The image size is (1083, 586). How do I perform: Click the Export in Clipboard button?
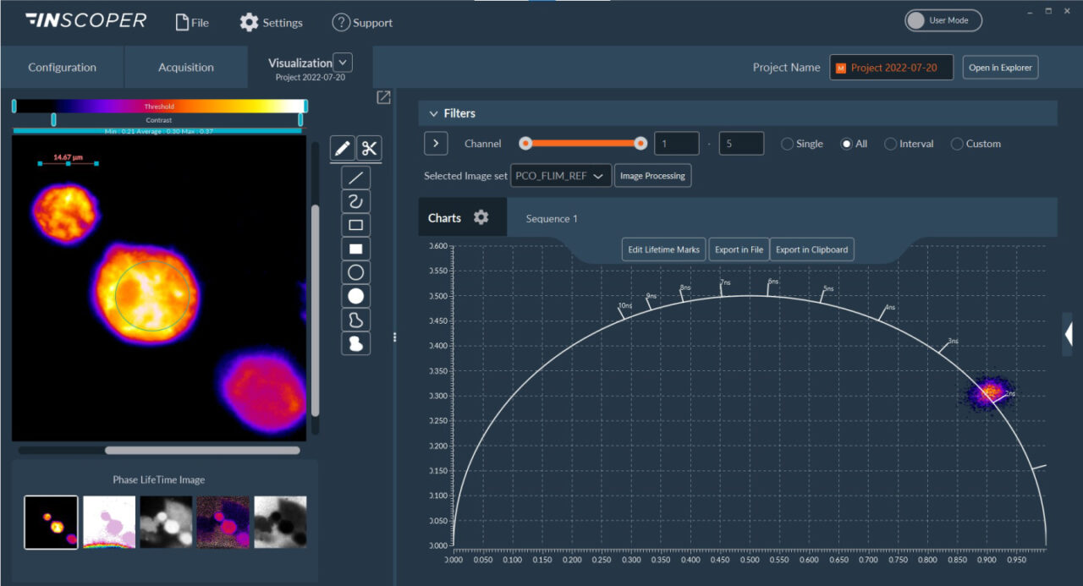click(x=811, y=249)
